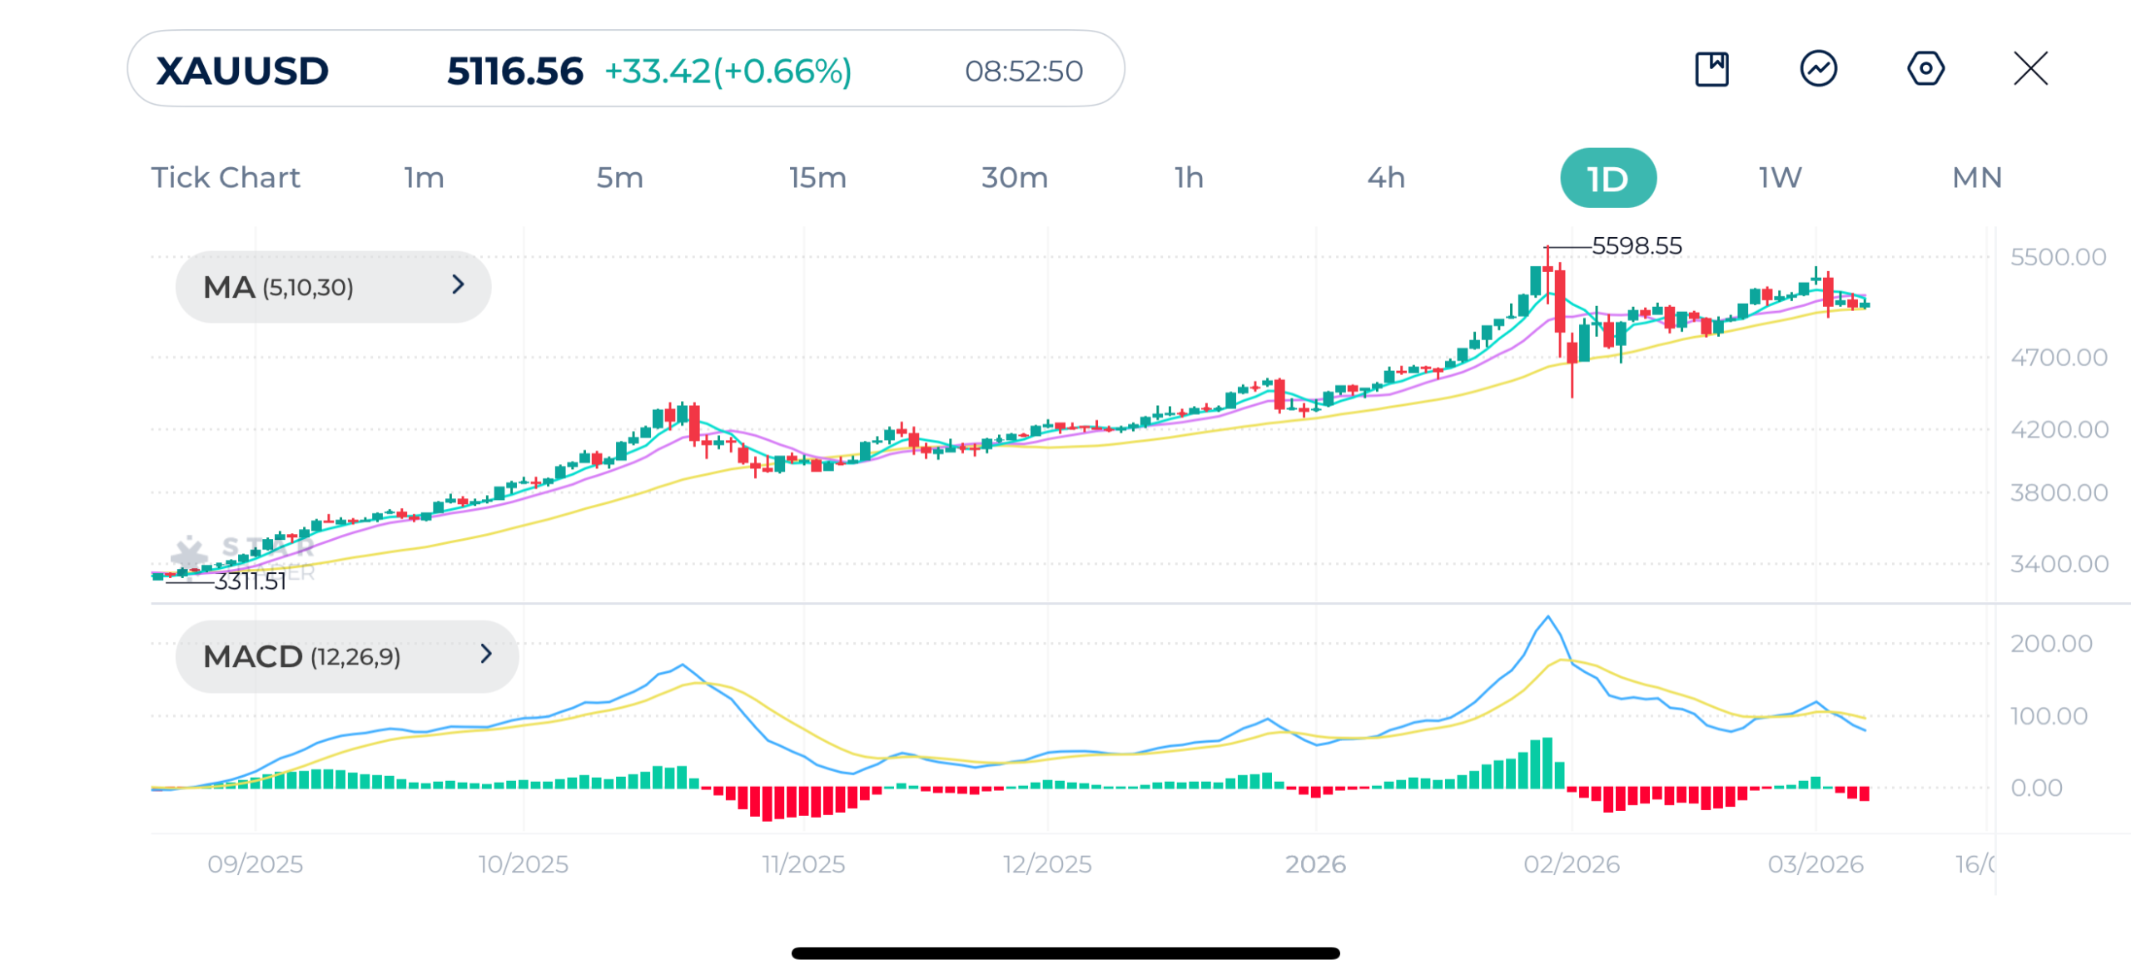The image size is (2131, 979).
Task: Click the 5598.55 high price marker
Action: 1636,246
